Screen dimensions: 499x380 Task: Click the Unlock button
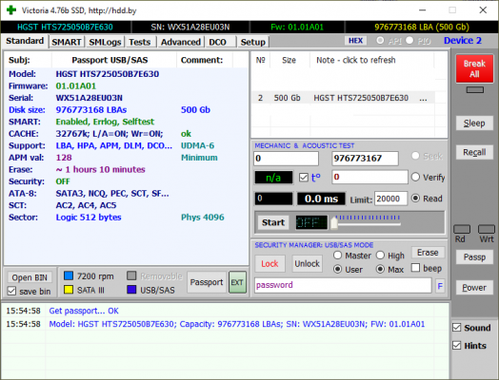307,263
